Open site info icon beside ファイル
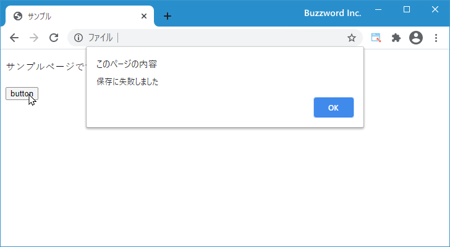450x247 pixels. 79,38
